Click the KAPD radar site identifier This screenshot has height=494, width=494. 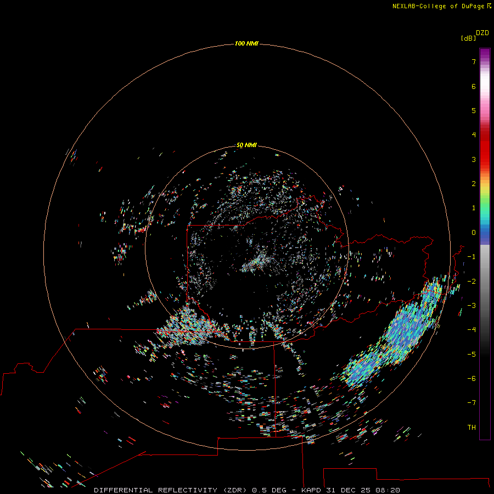pos(311,490)
